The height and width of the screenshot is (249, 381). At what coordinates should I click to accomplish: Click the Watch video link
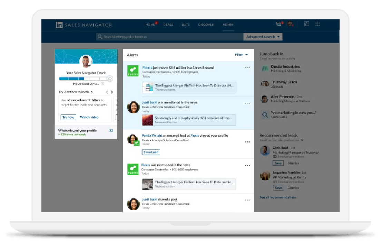(x=89, y=117)
